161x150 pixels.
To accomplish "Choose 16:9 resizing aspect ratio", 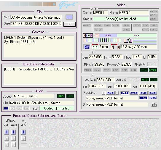I will [x=152, y=98].
